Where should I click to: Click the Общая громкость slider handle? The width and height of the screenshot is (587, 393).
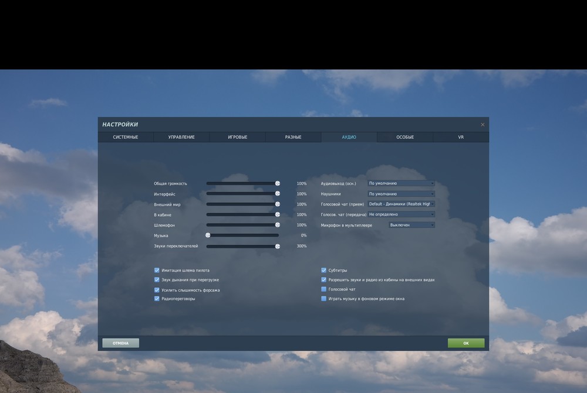(x=278, y=183)
